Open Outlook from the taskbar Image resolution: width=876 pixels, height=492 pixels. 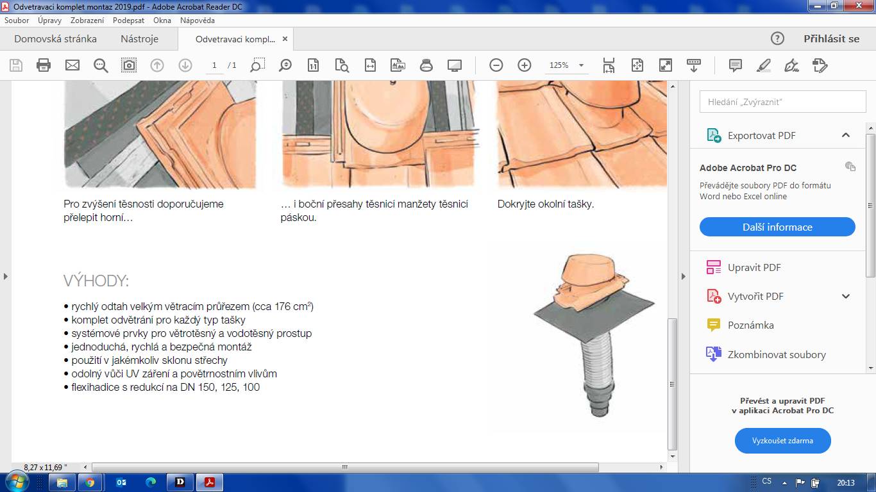121,482
